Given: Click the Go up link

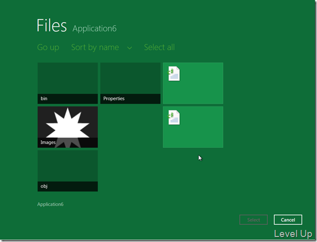Looking at the screenshot, I should point(48,47).
